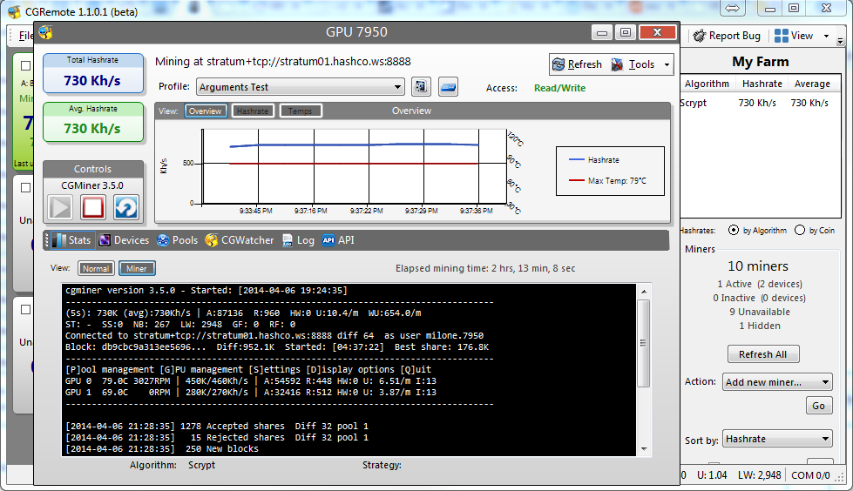Open the API tab
The image size is (853, 491).
(x=338, y=240)
